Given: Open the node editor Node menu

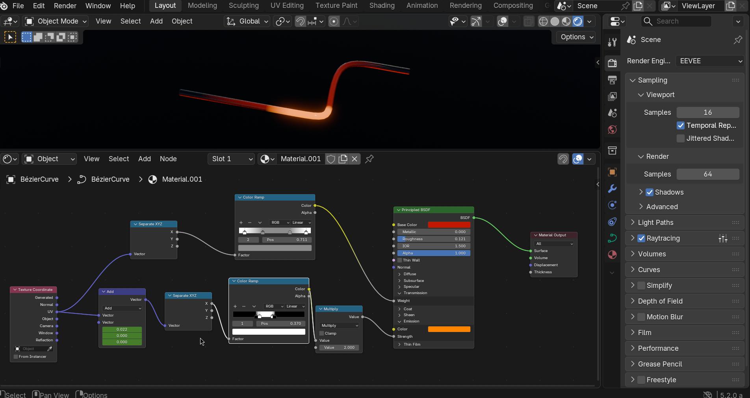Looking at the screenshot, I should click(168, 159).
